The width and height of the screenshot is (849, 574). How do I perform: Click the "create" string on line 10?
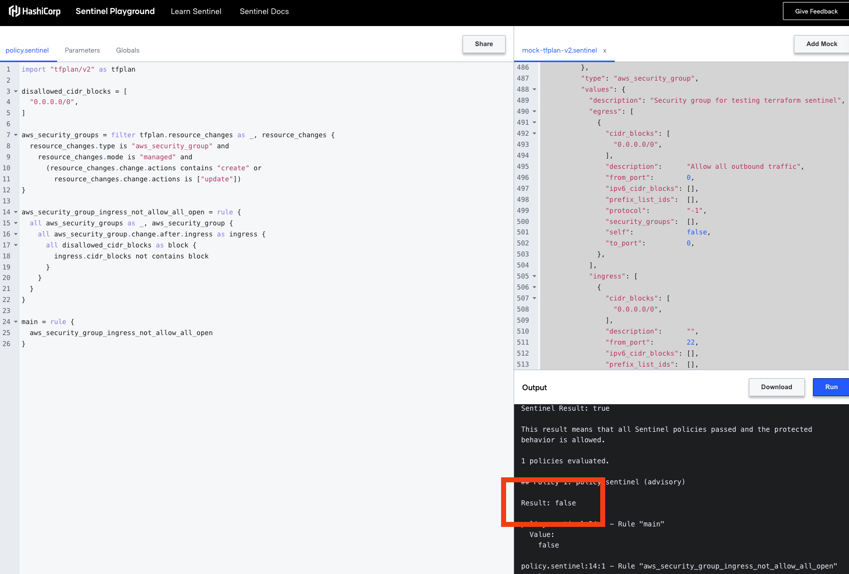233,168
